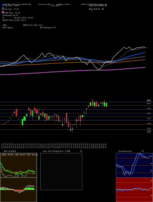This screenshot has width=153, height=202.
Task: Open the ADX indicator panel with green line
Action: point(18,165)
